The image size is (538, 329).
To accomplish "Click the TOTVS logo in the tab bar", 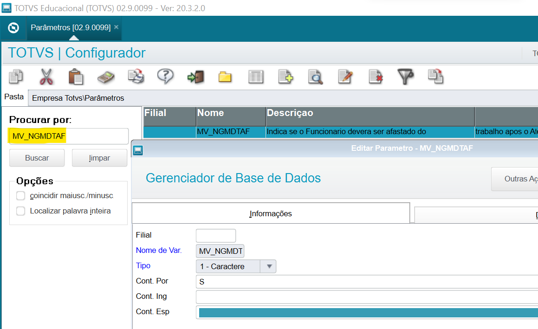I will point(13,28).
